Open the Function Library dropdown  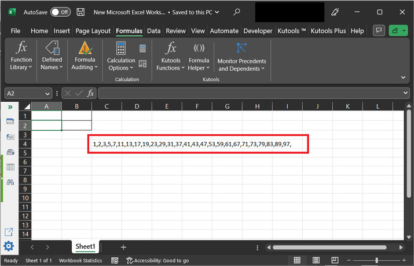click(x=21, y=56)
